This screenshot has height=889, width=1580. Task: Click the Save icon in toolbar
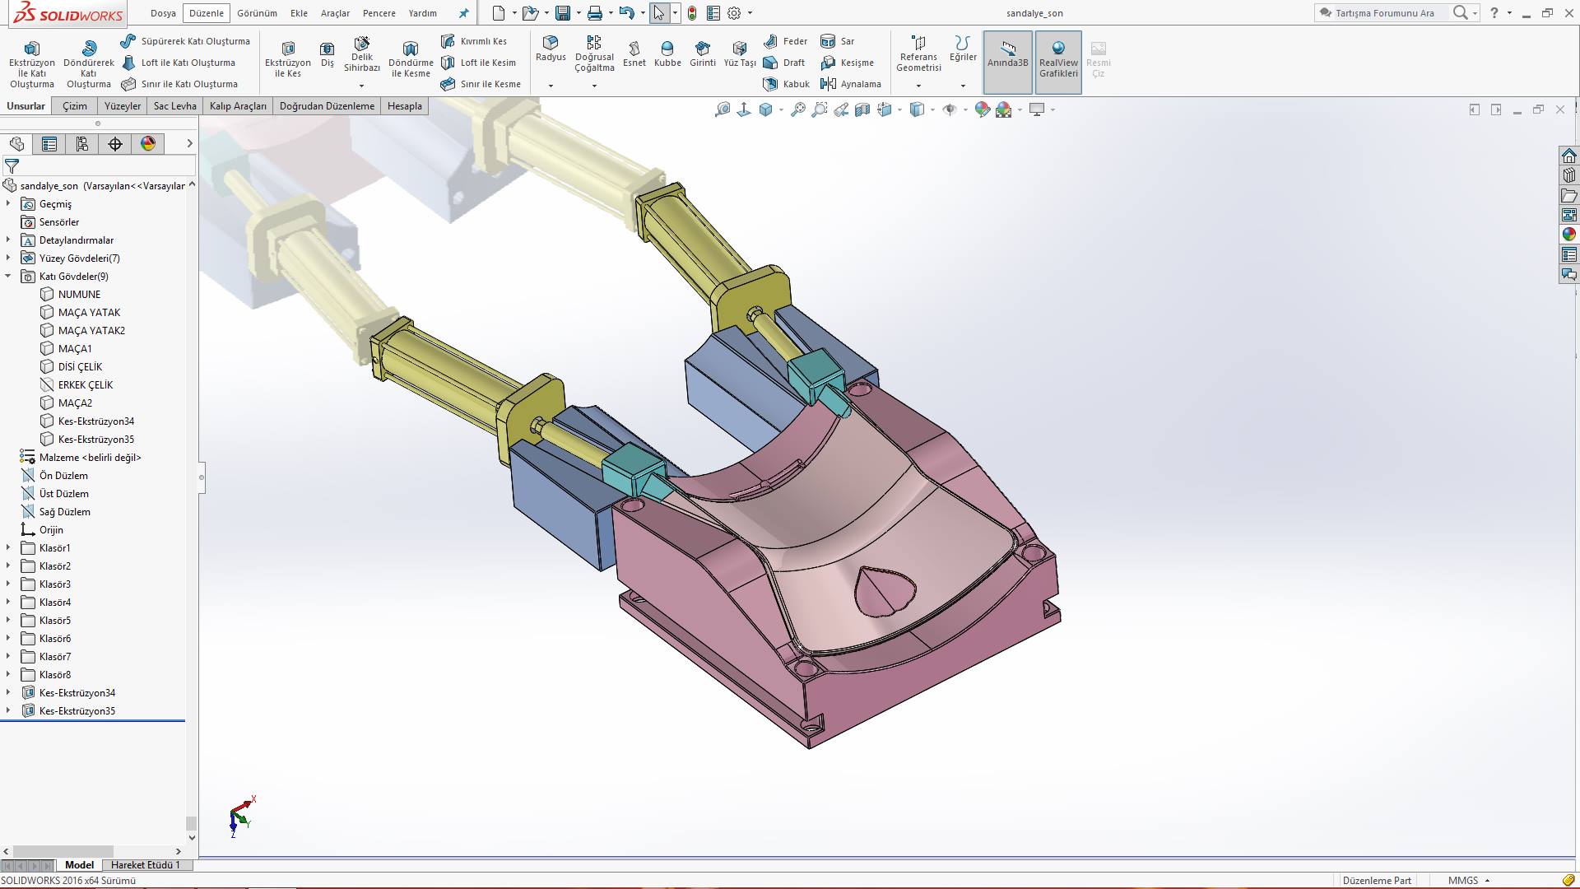point(563,13)
